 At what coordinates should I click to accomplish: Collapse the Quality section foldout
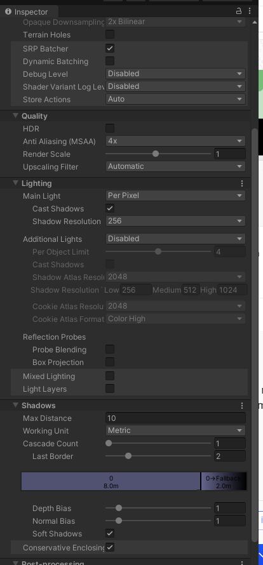(x=15, y=116)
